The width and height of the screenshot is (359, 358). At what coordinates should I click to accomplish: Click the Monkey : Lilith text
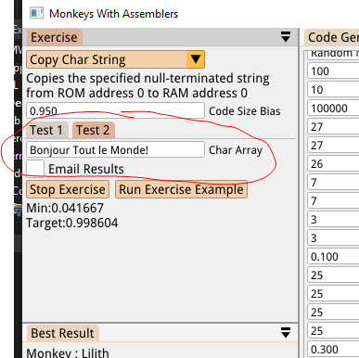pyautogui.click(x=68, y=353)
